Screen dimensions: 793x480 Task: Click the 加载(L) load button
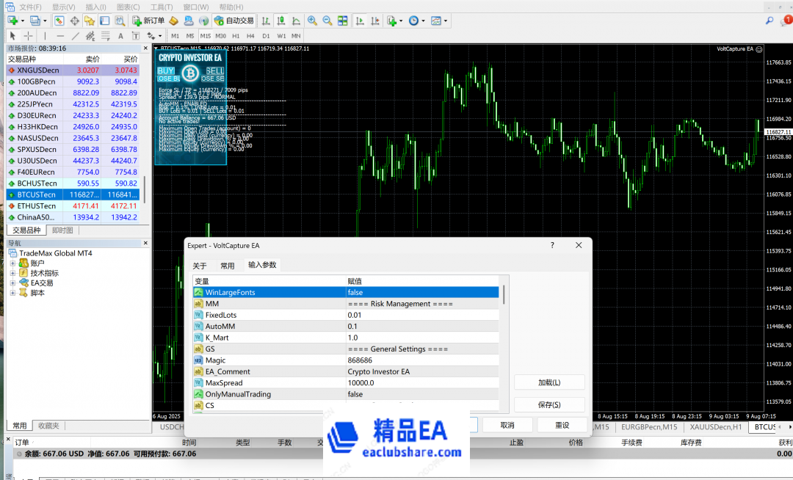[548, 382]
